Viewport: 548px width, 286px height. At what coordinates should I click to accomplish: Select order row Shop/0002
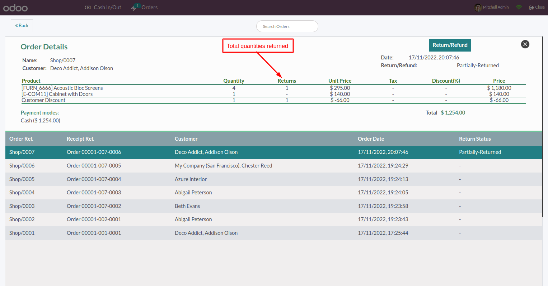tap(273, 219)
